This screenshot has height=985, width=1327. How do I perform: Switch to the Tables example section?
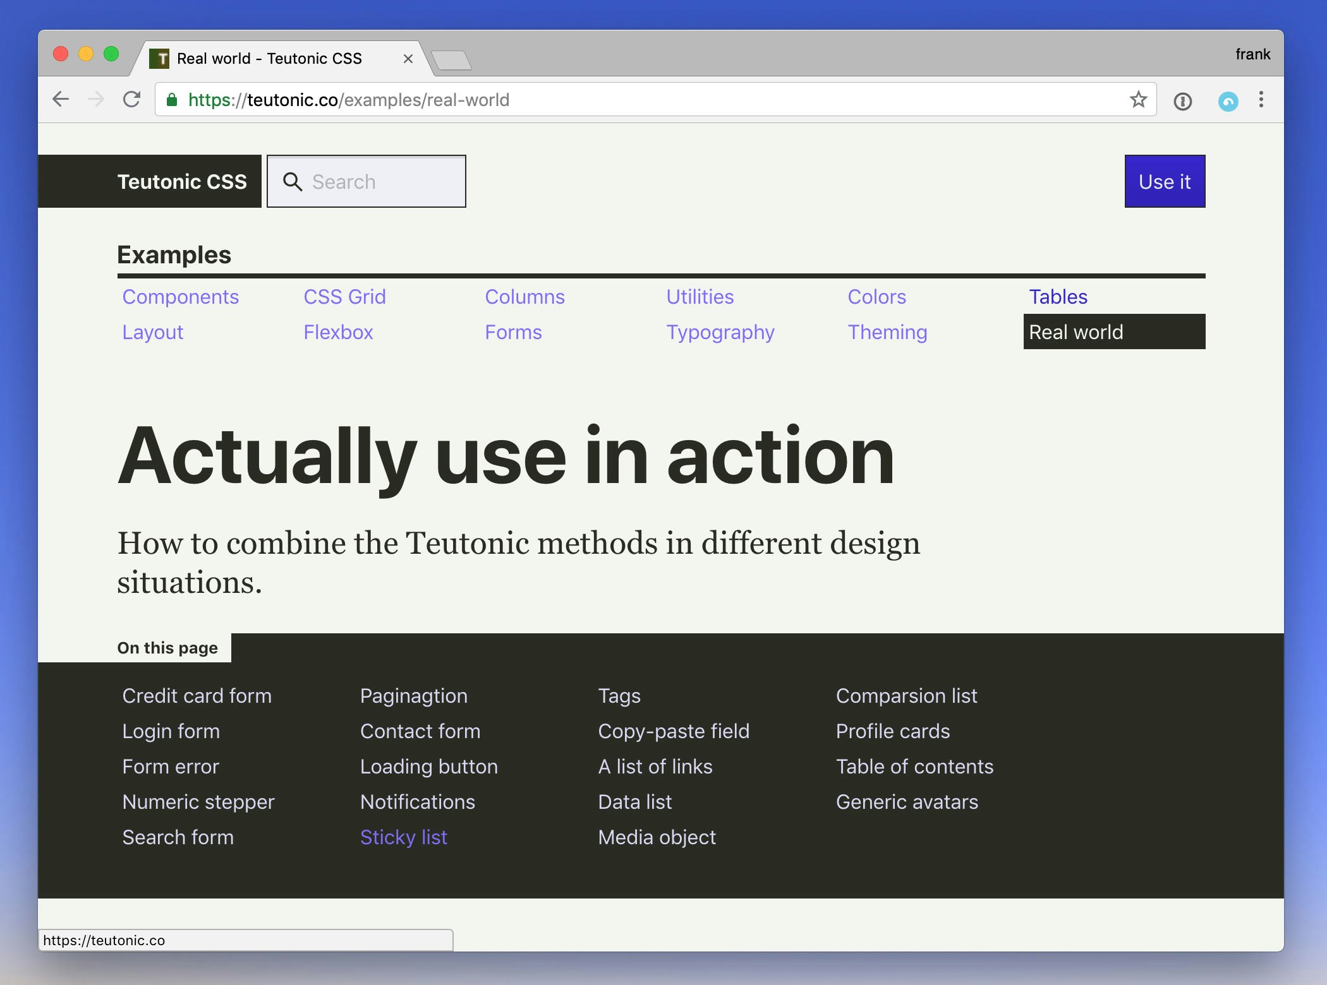(x=1058, y=297)
